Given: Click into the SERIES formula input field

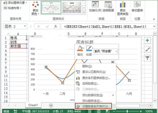Looking at the screenshot, I should click(107, 27).
